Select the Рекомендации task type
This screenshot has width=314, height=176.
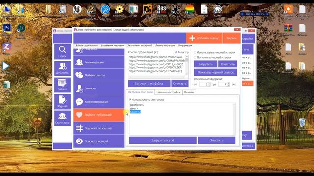[x=99, y=62]
